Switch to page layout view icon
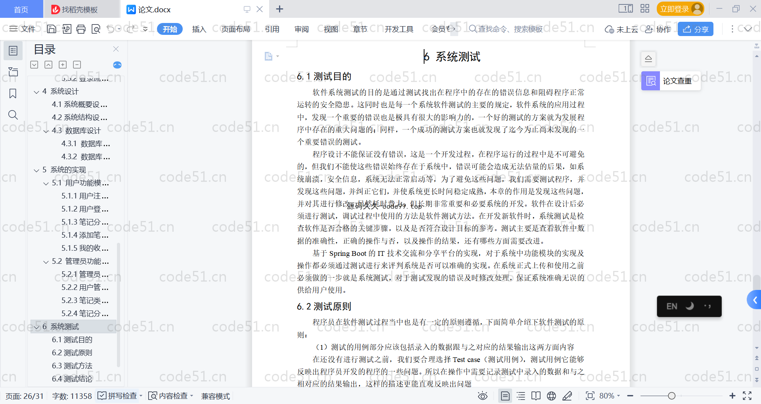 [x=505, y=396]
